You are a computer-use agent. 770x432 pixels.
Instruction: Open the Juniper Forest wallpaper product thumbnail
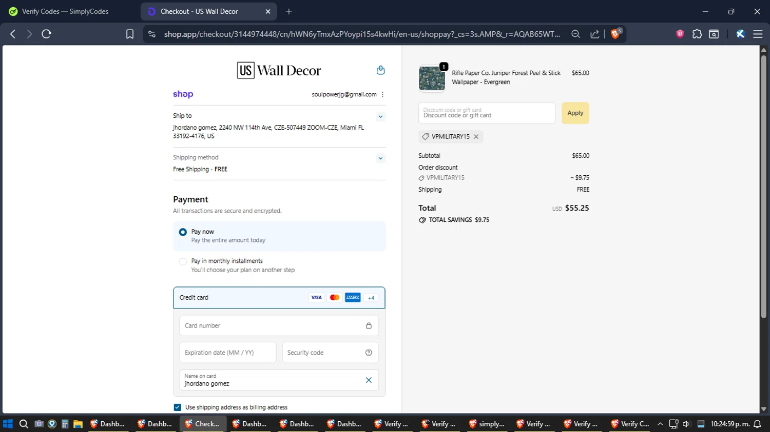(x=432, y=78)
